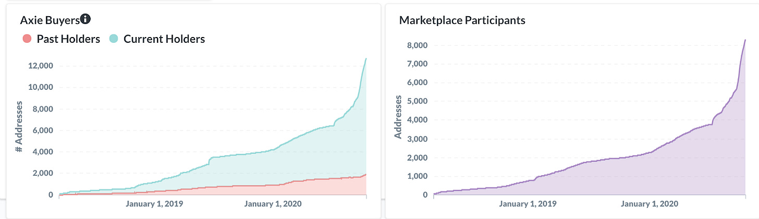Click the Addresses axis title on Marketplace chart
This screenshot has height=219, width=759.
pyautogui.click(x=398, y=117)
